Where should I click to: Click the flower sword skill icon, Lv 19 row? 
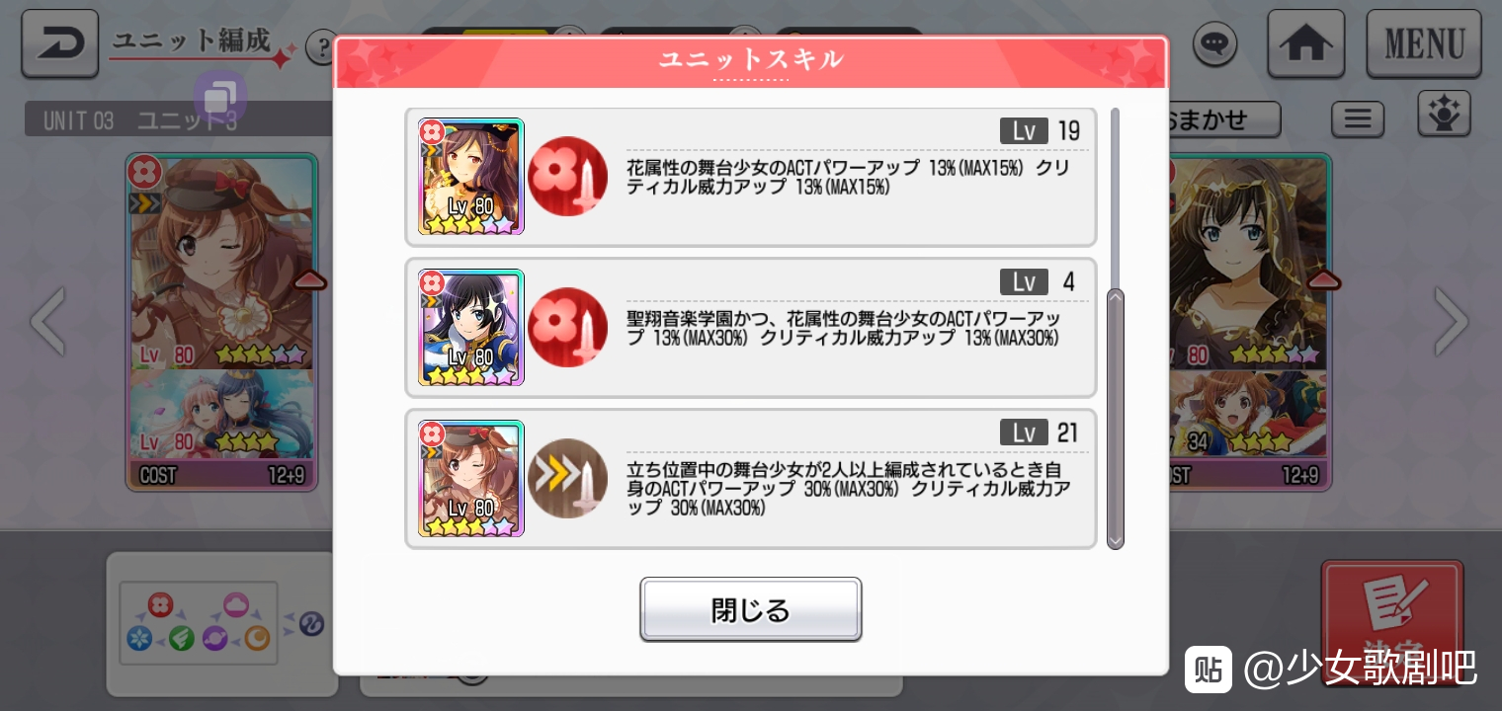tap(567, 177)
